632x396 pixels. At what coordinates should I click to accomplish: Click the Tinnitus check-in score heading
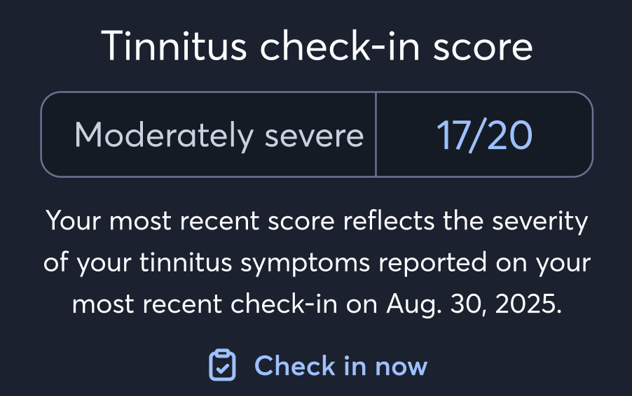pyautogui.click(x=317, y=45)
